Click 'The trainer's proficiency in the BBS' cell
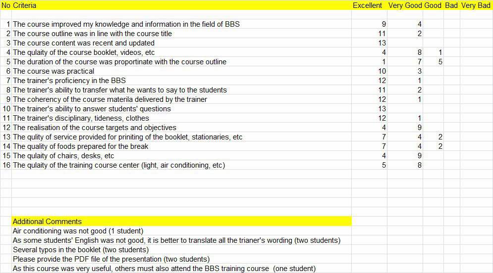 (181, 80)
